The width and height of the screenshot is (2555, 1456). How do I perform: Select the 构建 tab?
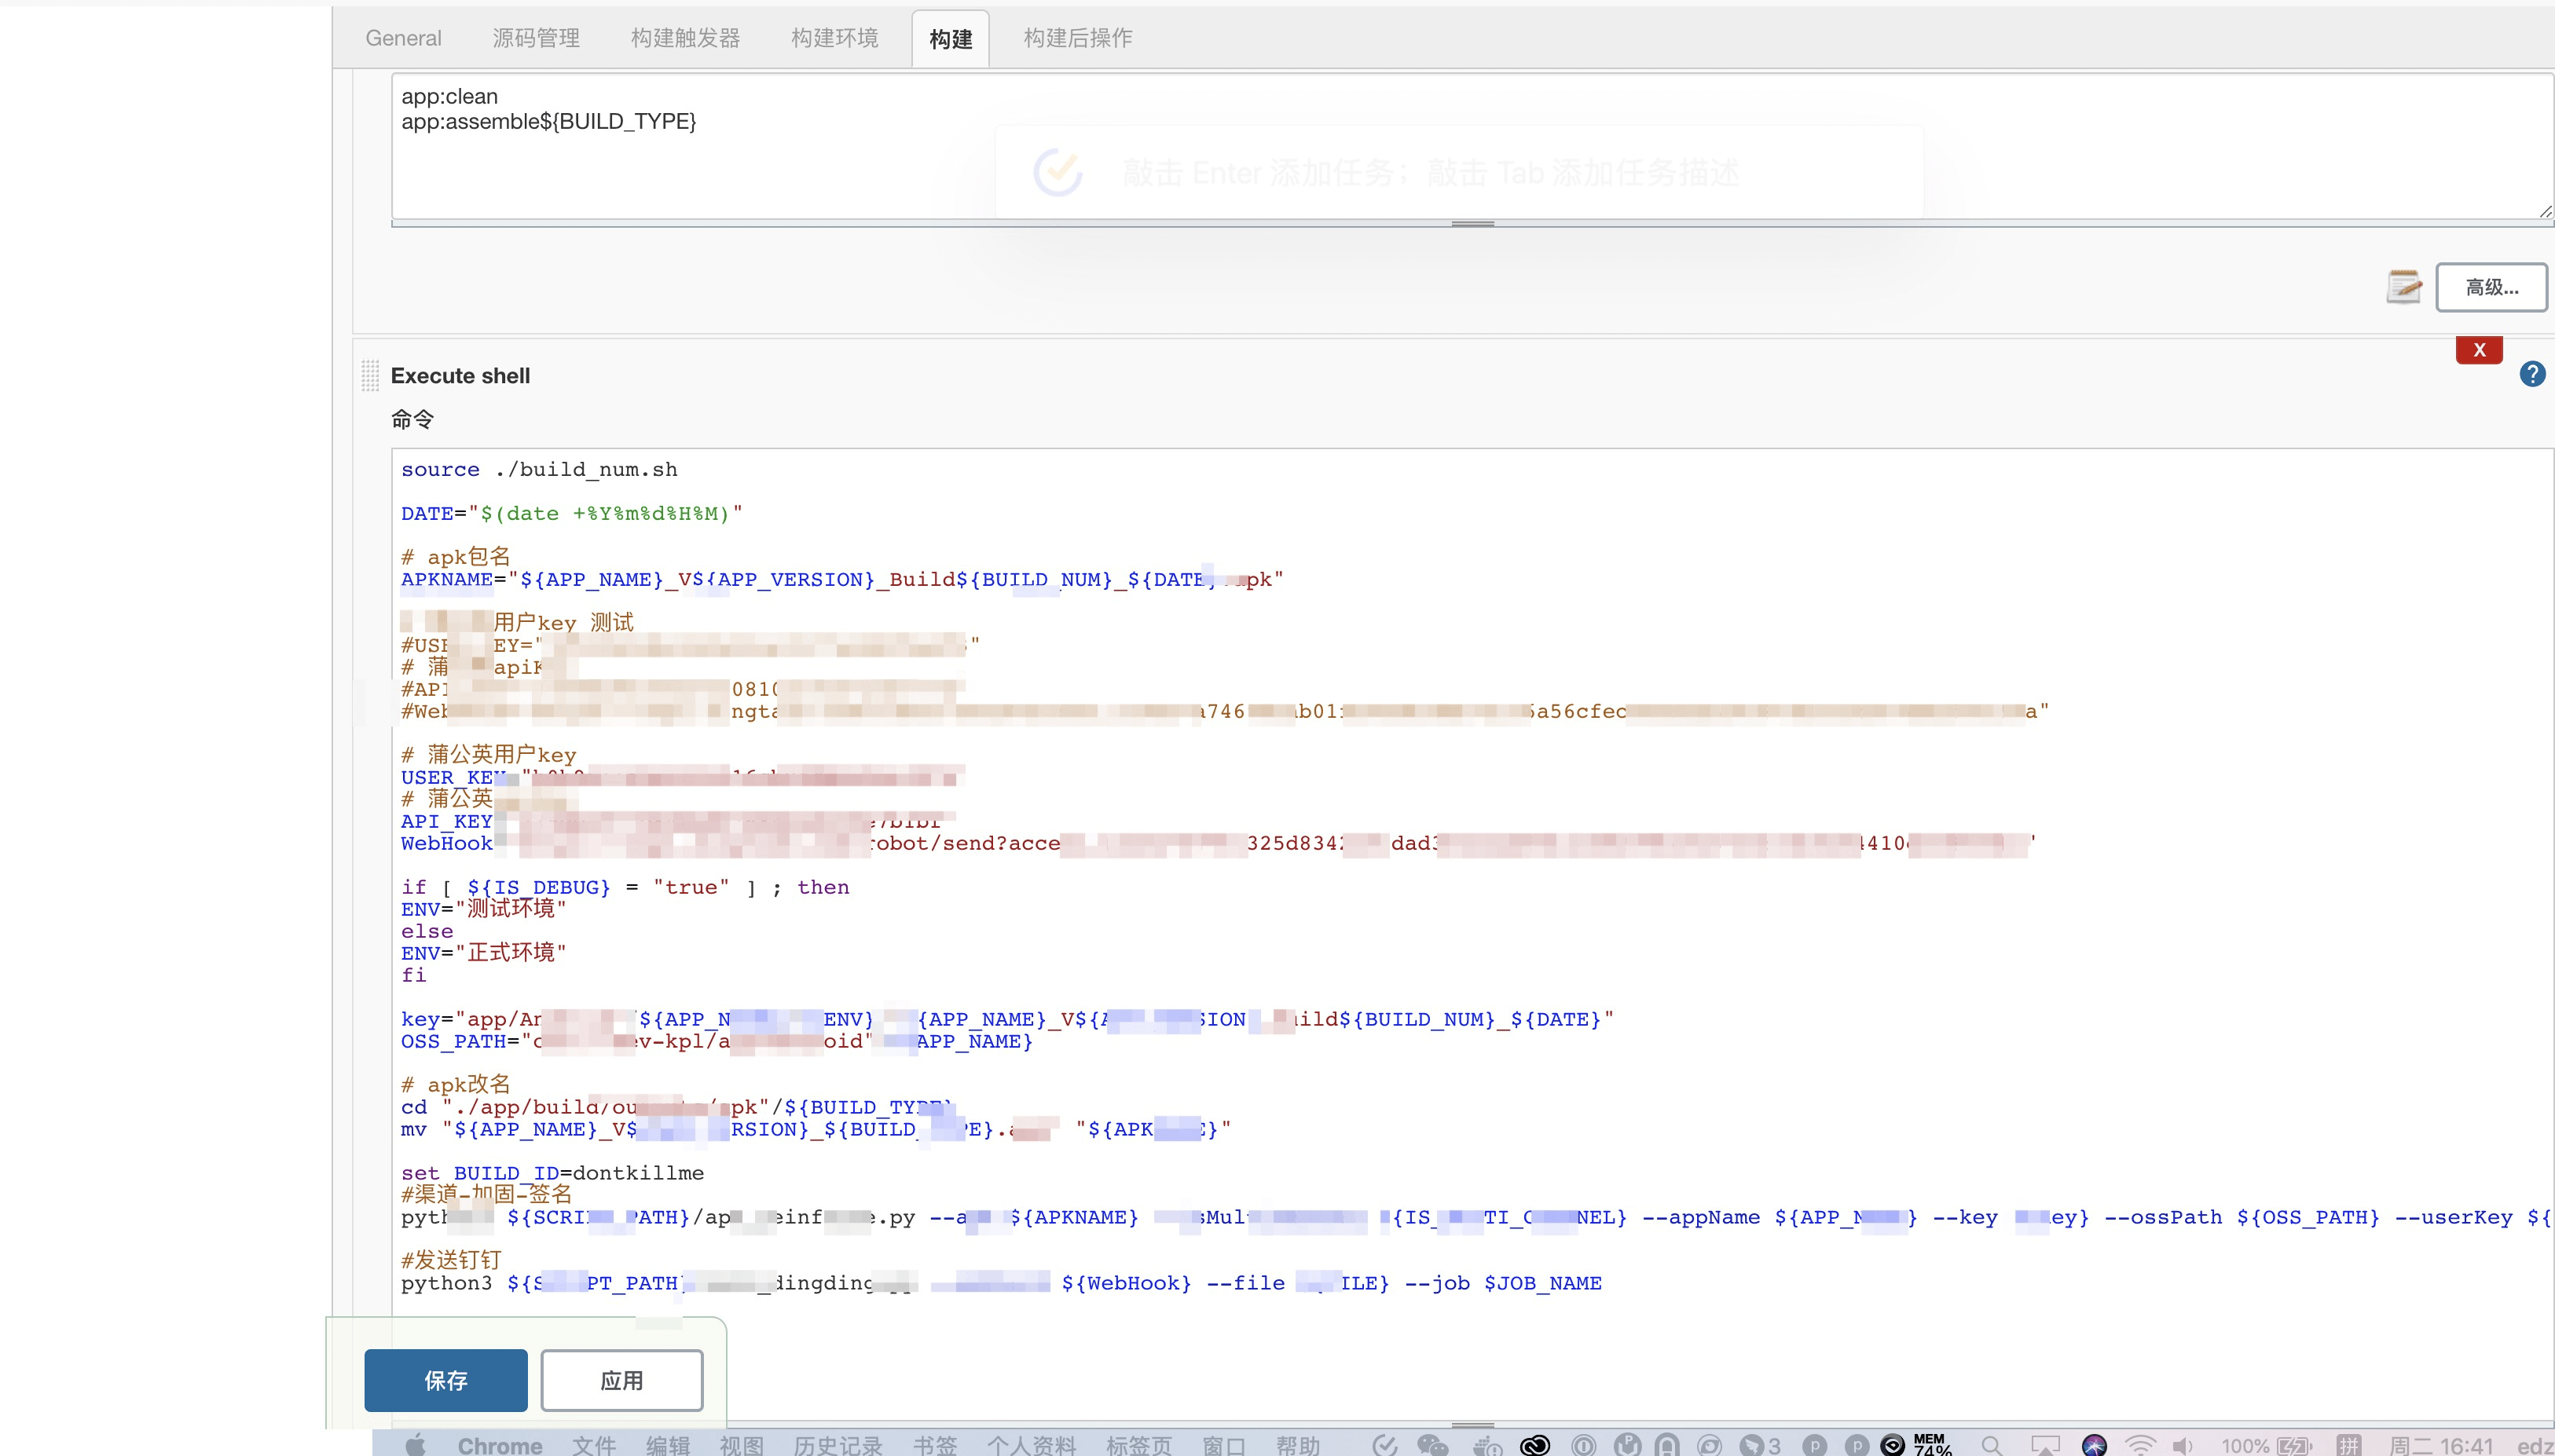[x=951, y=39]
